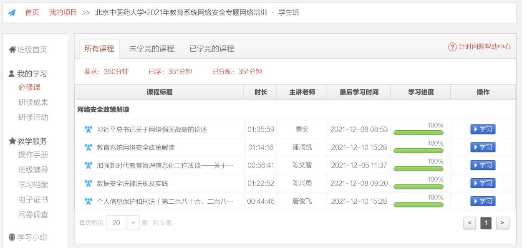522x248 pixels.
Task: Click the help question mark icon
Action: pyautogui.click(x=452, y=47)
